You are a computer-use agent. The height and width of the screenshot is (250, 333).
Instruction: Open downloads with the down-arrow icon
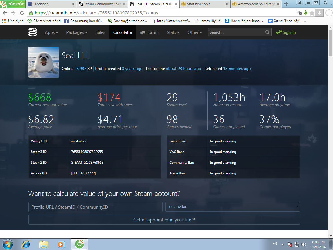click(319, 13)
